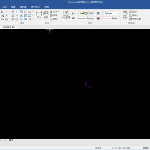Toggle the layer lock icon
Image resolution: width=150 pixels, height=150 pixels.
tap(83, 13)
